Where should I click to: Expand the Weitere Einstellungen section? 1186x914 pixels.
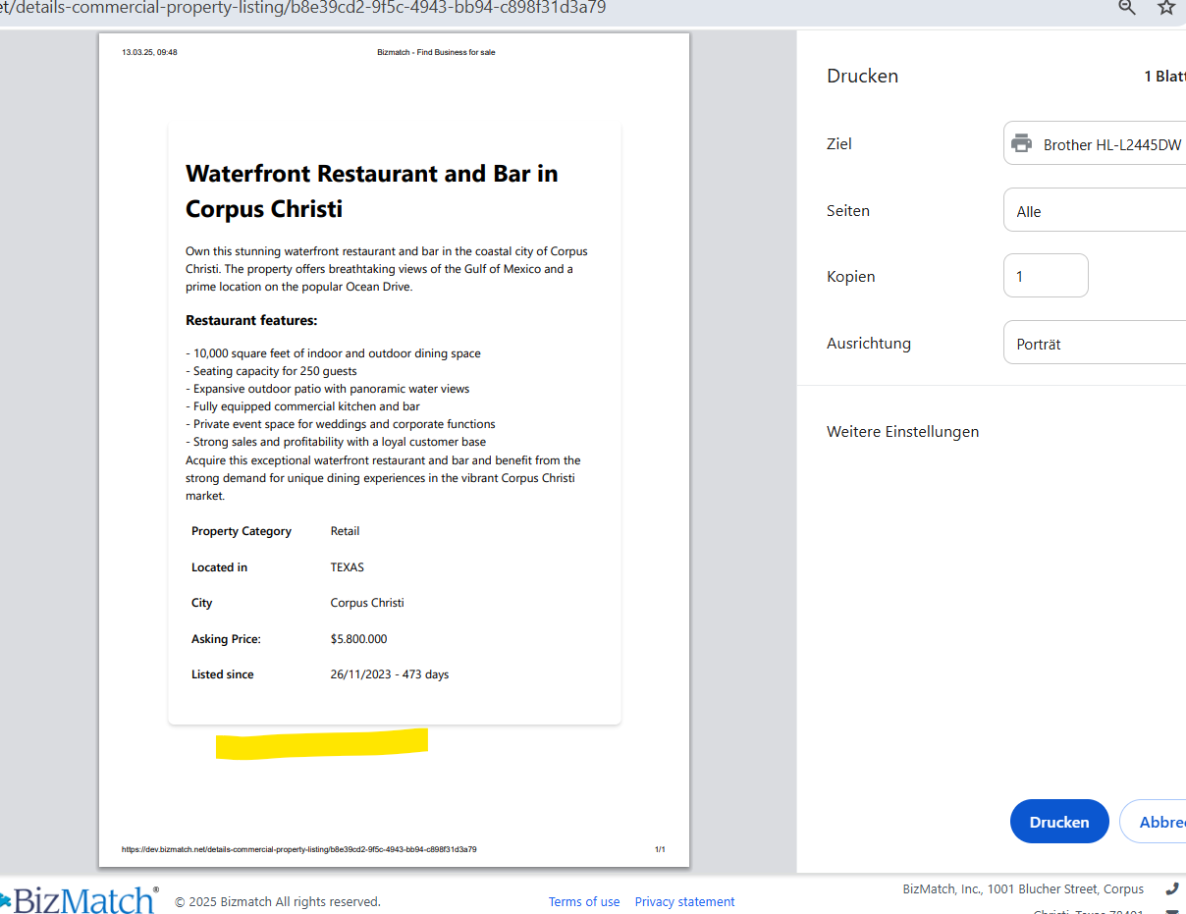pos(902,432)
